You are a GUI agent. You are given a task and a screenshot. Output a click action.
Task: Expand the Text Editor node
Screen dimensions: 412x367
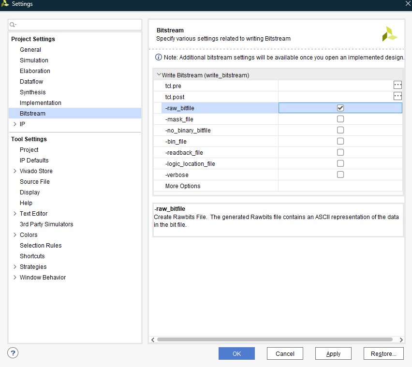[x=15, y=214]
